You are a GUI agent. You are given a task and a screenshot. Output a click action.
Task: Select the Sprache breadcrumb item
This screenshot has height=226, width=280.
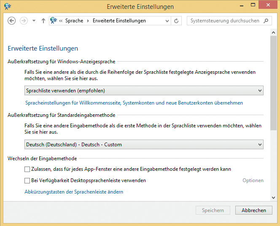(74, 21)
